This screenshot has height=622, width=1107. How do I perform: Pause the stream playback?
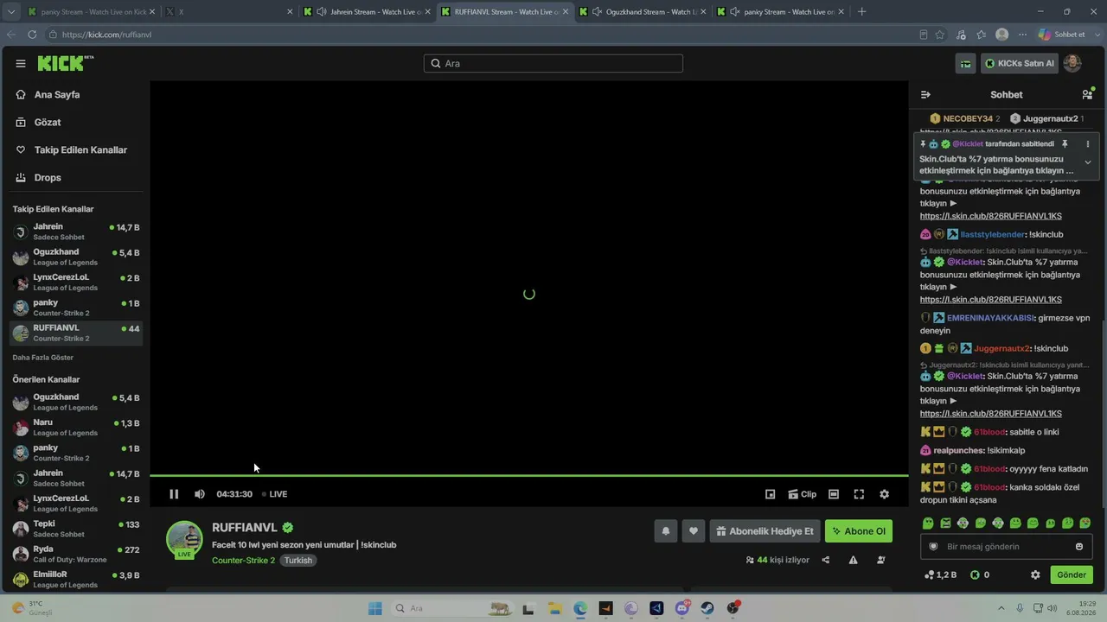click(174, 494)
